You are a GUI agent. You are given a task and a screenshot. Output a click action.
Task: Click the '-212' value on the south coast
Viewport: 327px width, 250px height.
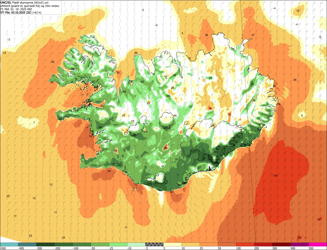click(x=149, y=184)
